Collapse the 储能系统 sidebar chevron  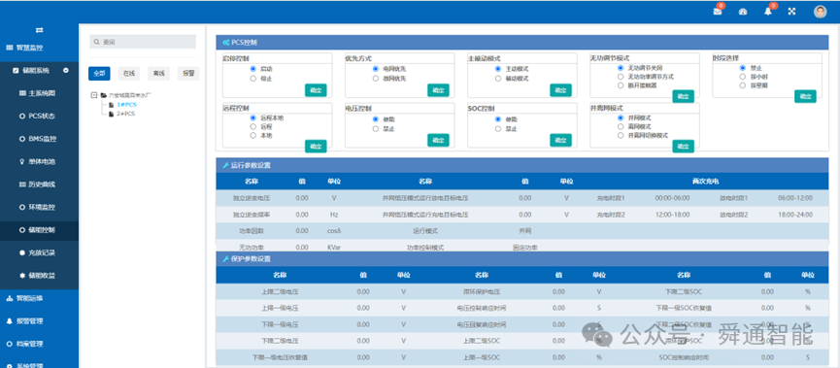65,70
